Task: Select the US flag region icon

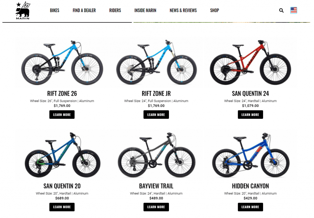Action: 293,10
